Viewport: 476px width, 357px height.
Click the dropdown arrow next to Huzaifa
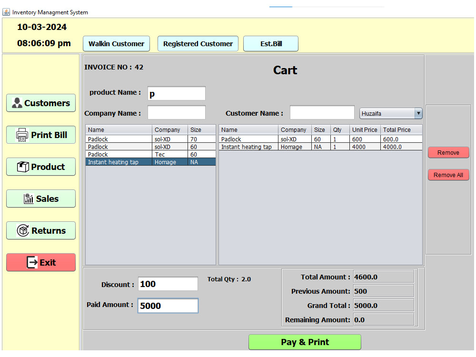[x=418, y=113]
